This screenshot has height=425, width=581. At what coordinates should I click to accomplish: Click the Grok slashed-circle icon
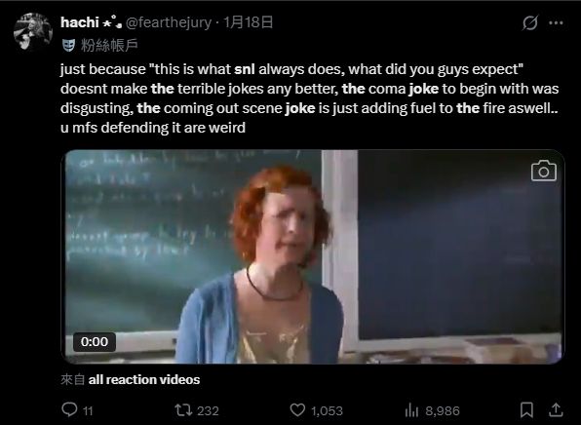pos(530,23)
